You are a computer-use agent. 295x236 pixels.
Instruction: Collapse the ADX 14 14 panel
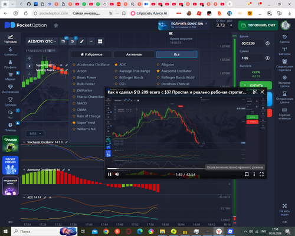coord(24,198)
